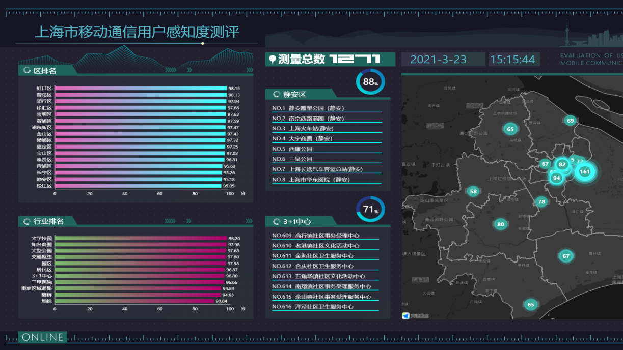Screen dimensions: 623x350
Task: Click the refresh icon on 区排名 panel header
Action: (x=26, y=70)
